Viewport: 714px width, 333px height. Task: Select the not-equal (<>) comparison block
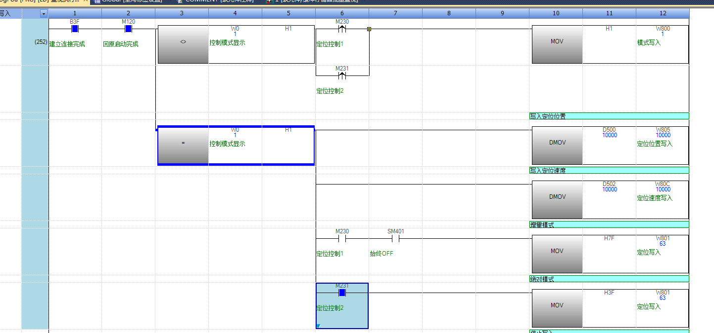click(183, 45)
